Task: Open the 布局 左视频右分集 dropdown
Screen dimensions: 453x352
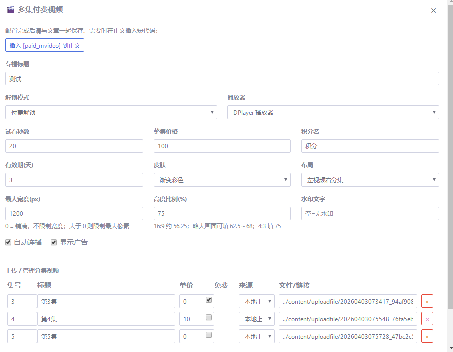Action: [x=370, y=180]
